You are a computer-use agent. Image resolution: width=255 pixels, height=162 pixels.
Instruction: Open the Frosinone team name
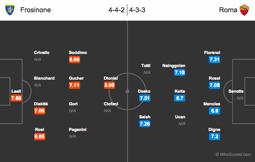coord(35,10)
